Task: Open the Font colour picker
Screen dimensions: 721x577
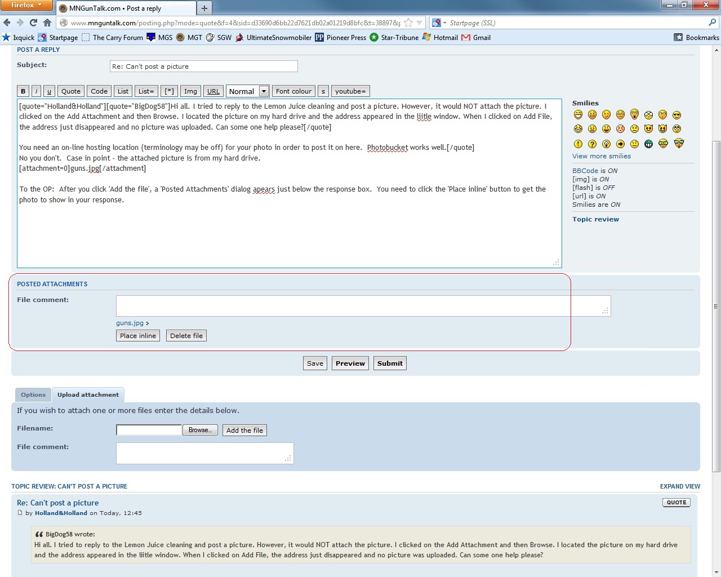Action: [x=293, y=91]
